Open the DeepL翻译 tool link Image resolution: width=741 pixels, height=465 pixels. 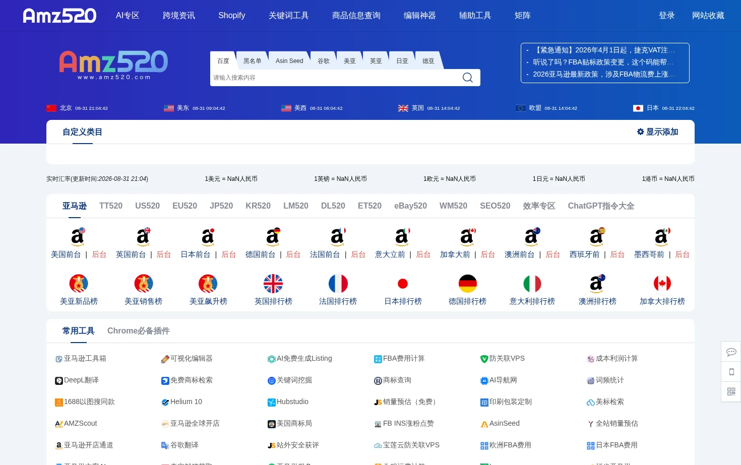(x=77, y=380)
